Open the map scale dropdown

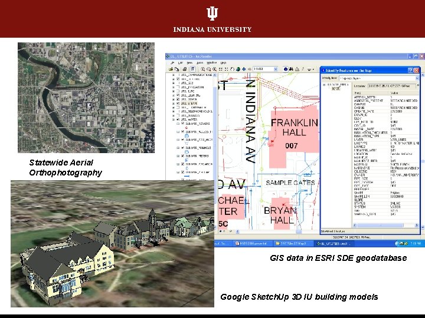(276, 69)
